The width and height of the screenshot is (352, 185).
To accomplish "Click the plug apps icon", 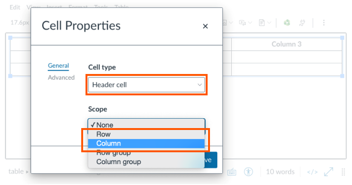I will (302, 23).
